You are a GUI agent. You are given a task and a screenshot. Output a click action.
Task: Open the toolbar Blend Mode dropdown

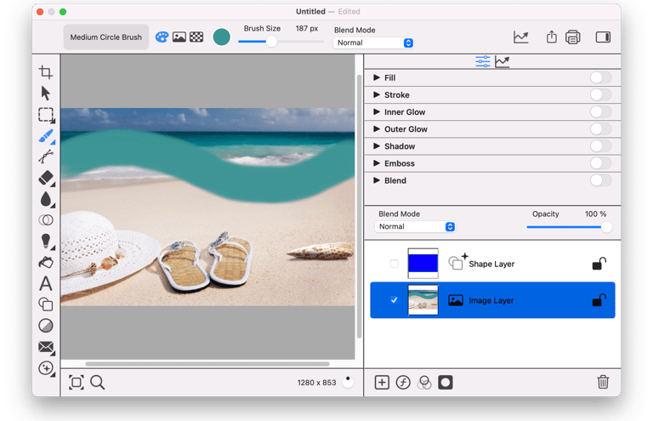tap(373, 43)
